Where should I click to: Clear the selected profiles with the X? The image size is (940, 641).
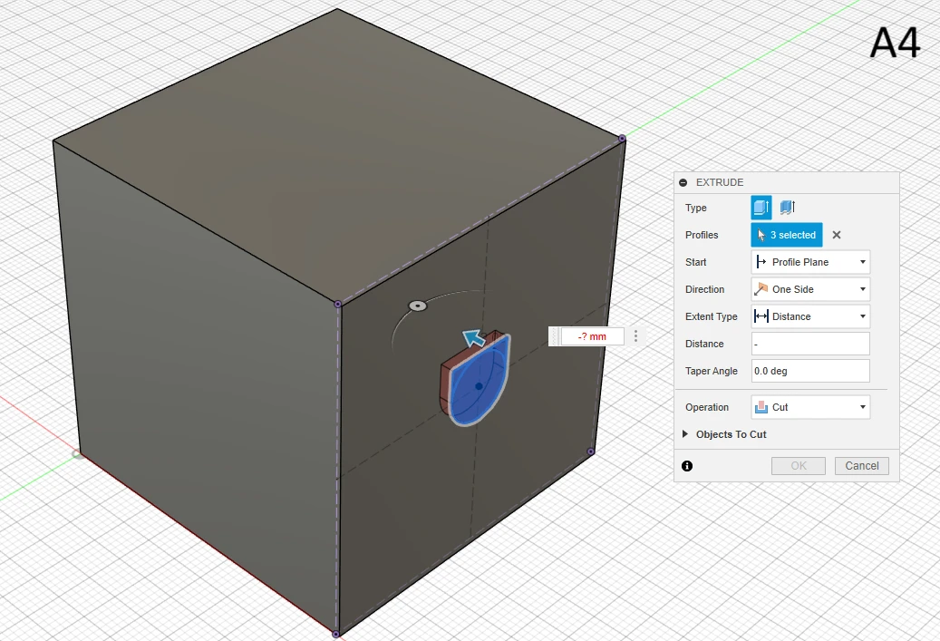[837, 235]
